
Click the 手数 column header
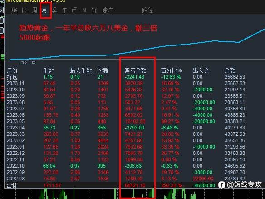tap(48, 70)
